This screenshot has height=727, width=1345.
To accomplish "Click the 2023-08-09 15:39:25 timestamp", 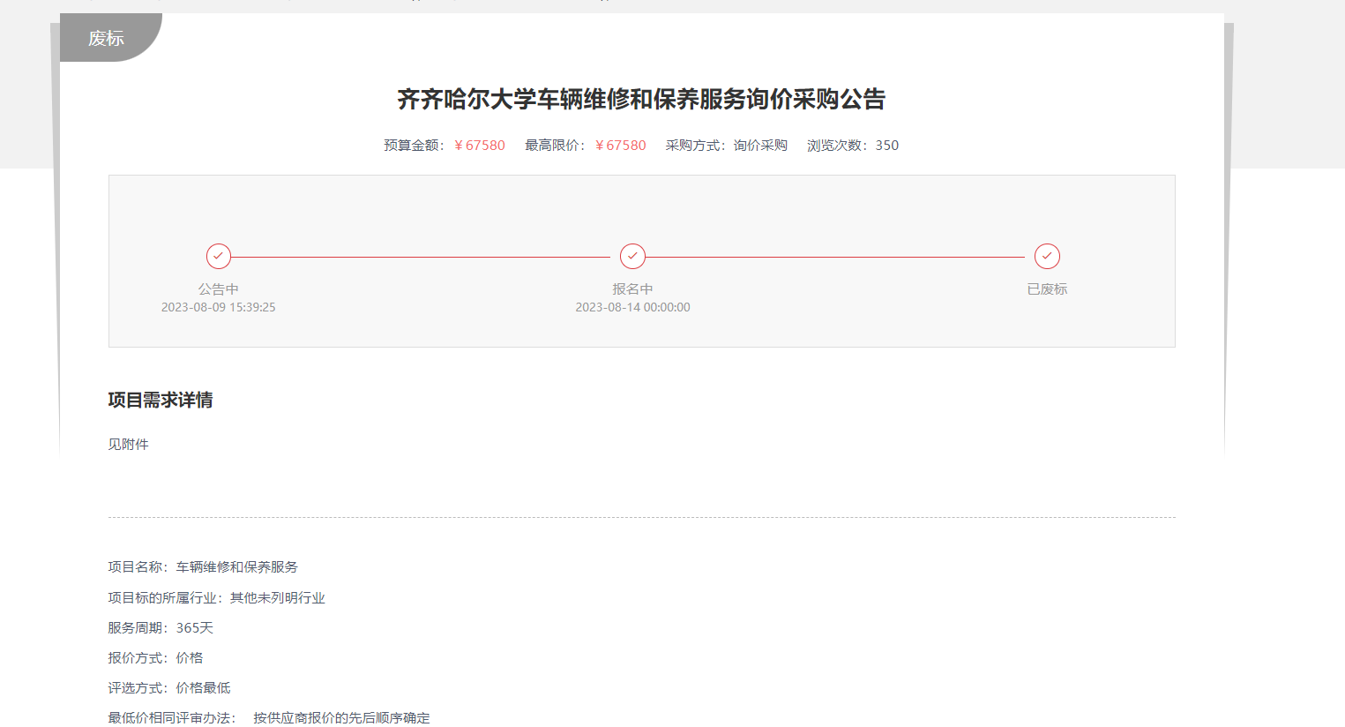I will pyautogui.click(x=219, y=307).
